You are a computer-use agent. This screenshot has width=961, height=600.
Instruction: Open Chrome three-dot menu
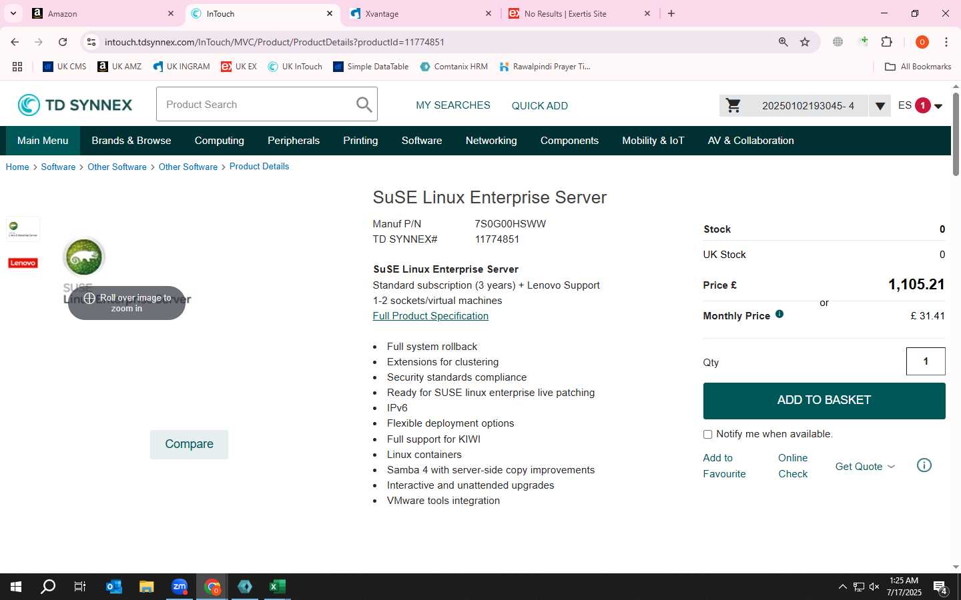click(x=946, y=42)
